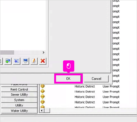
Task: Click the red X delete icon
Action: [43, 61]
